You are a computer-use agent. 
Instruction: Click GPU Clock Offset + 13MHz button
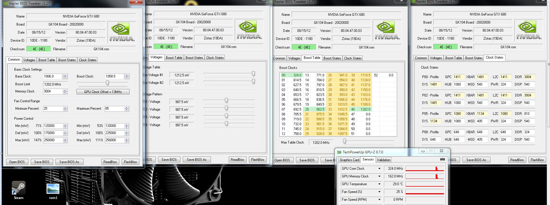[x=103, y=92]
